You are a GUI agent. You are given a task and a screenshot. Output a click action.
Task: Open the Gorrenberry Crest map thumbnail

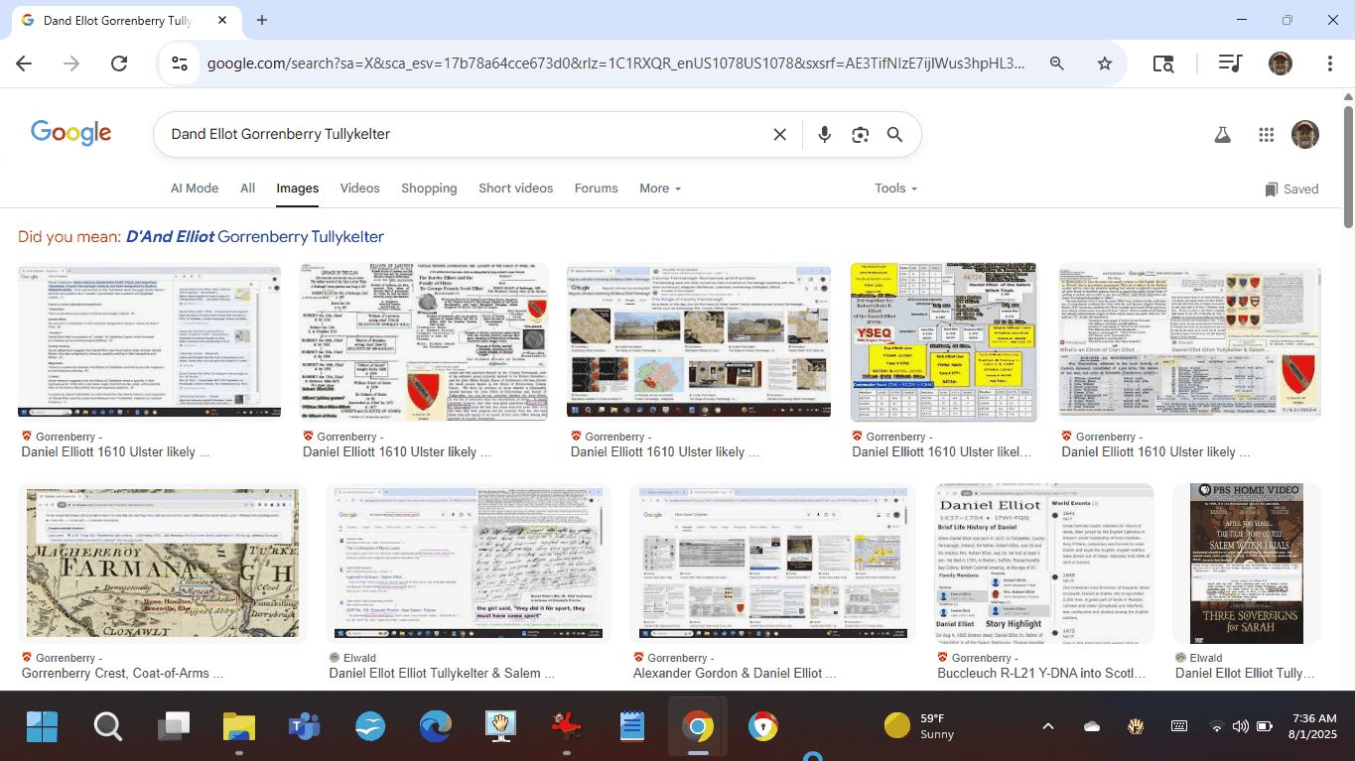tap(162, 564)
